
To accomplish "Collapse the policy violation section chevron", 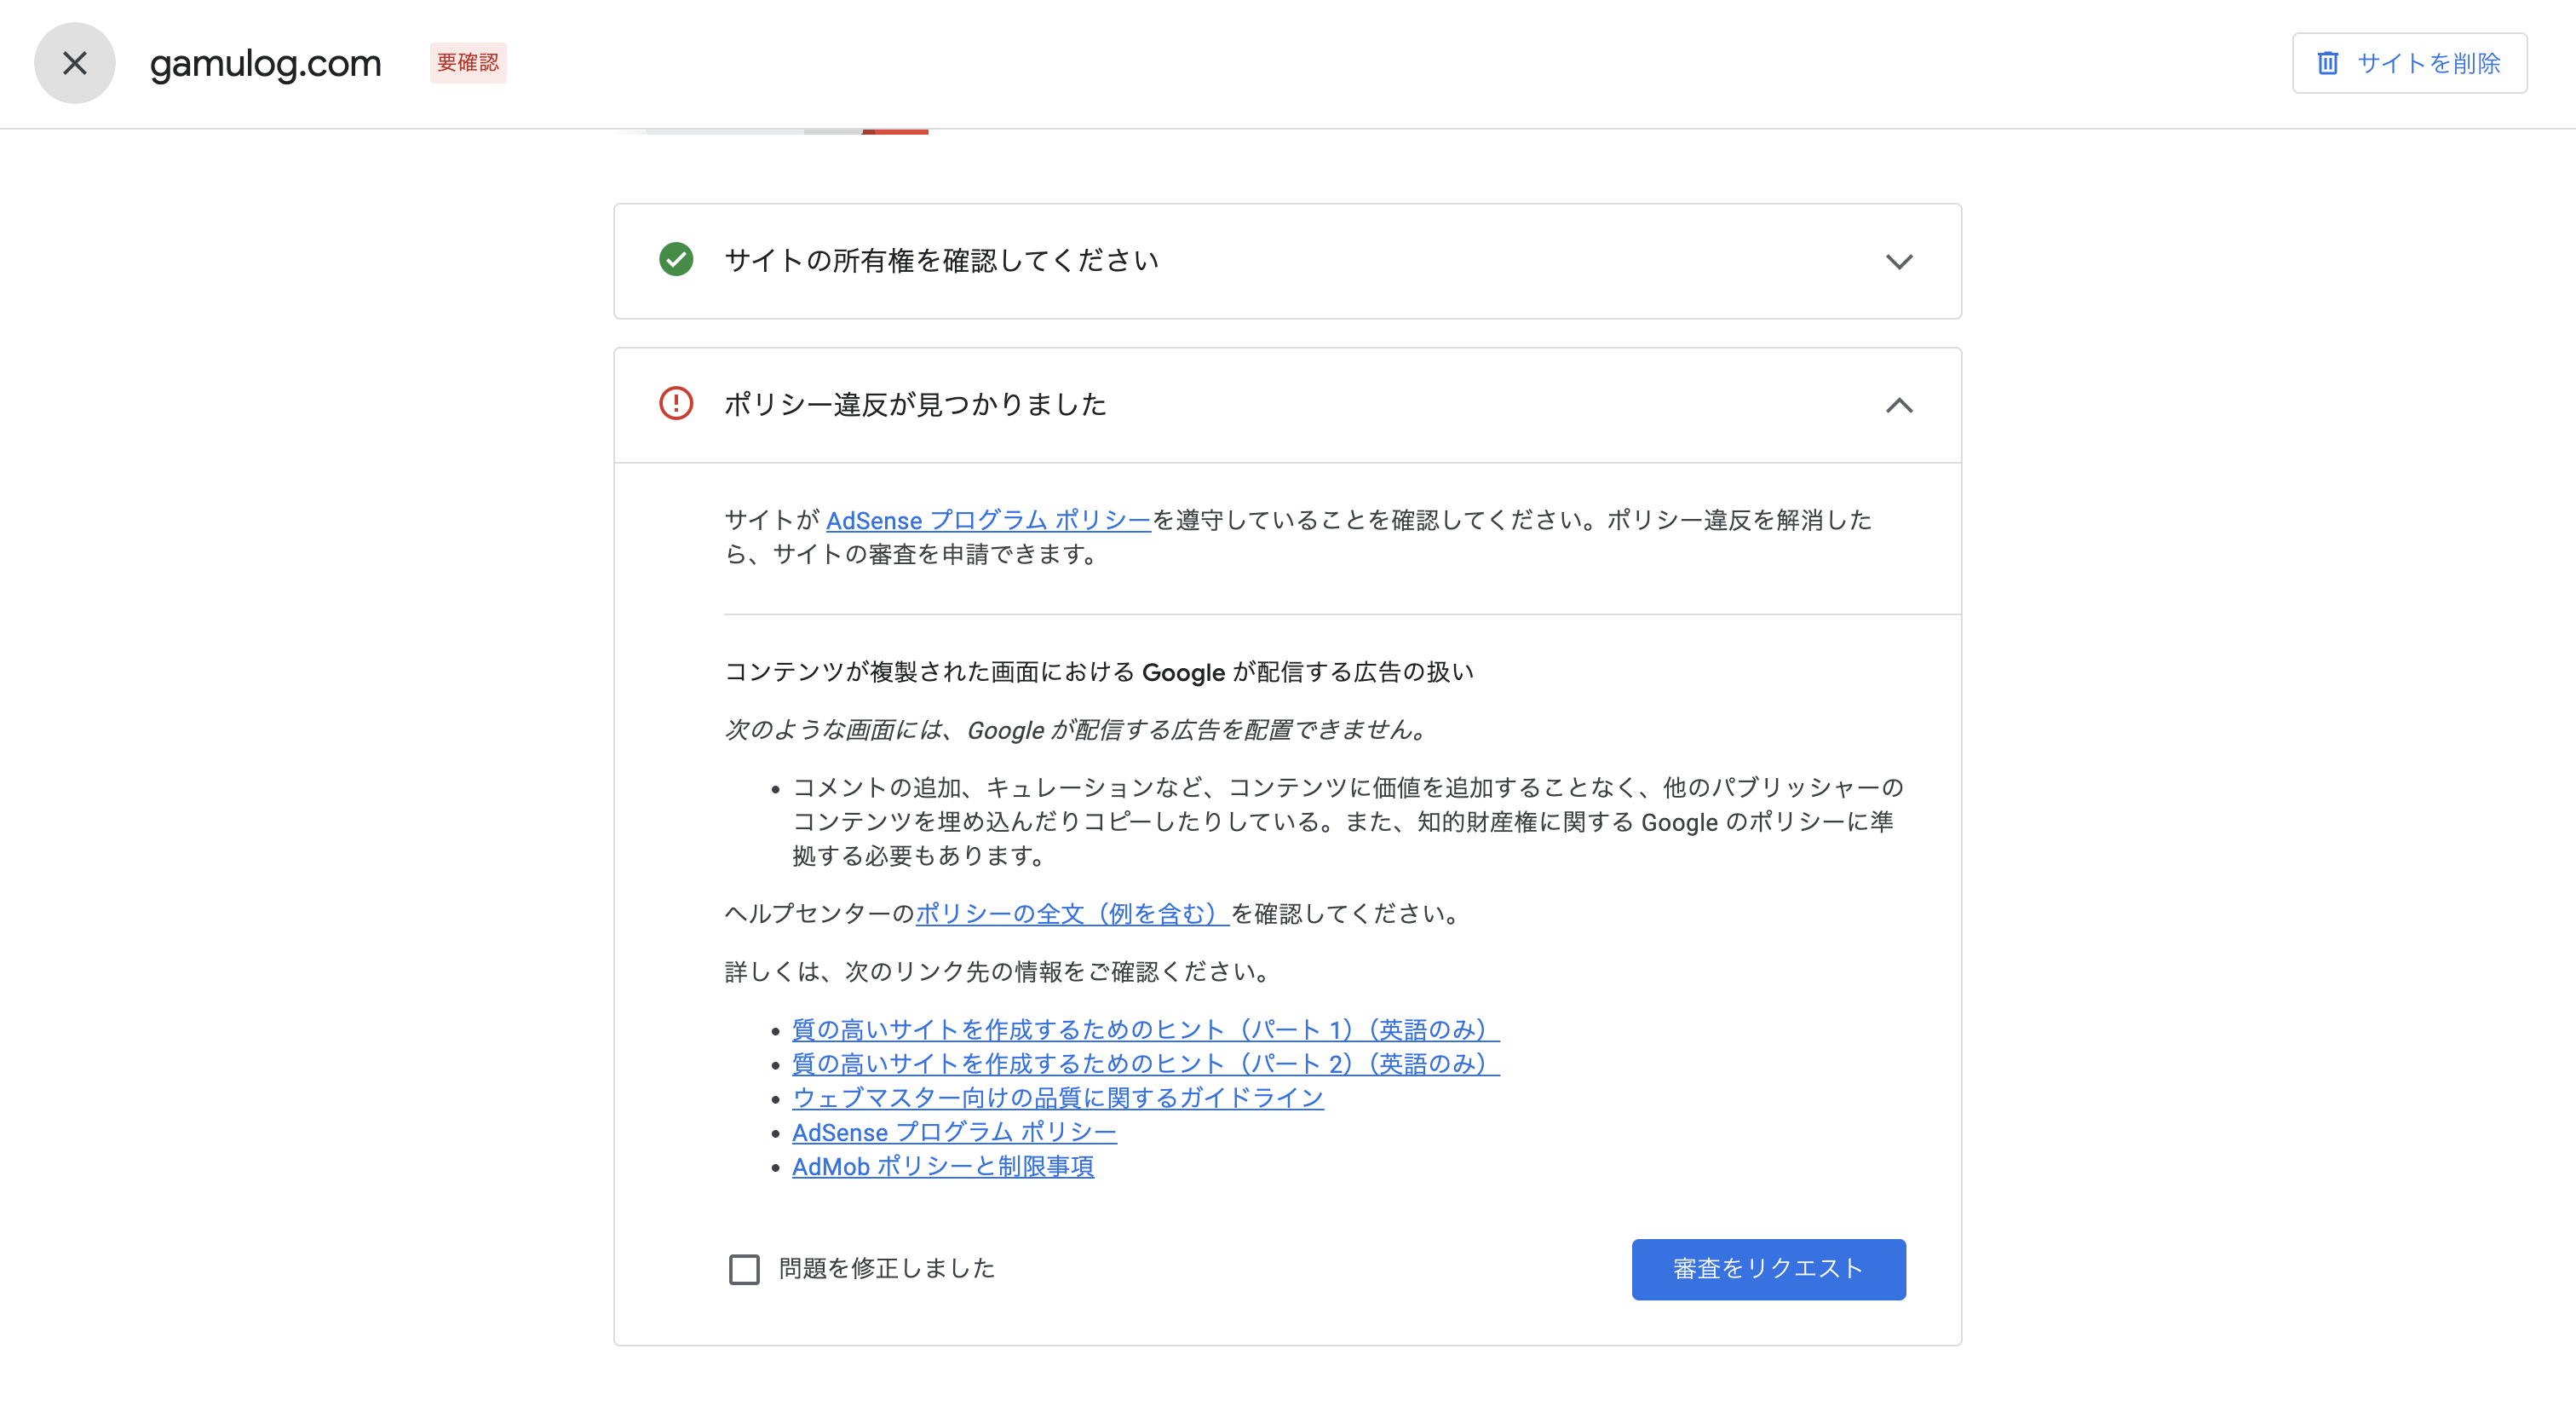I will tap(1899, 406).
